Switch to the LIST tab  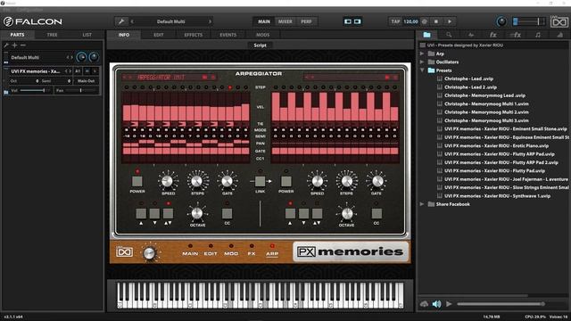click(87, 35)
